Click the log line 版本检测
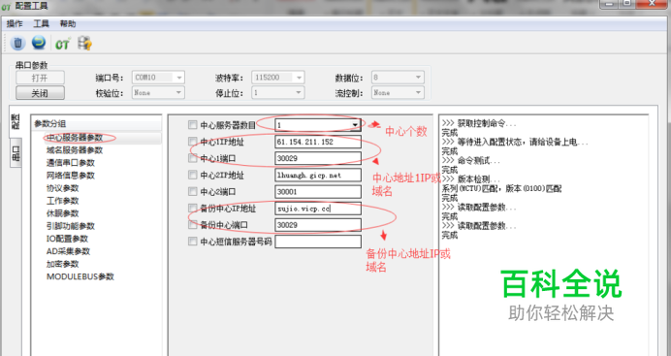The image size is (671, 356). click(470, 179)
